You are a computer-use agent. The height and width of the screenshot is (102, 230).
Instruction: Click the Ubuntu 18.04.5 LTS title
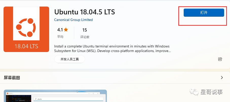85,12
